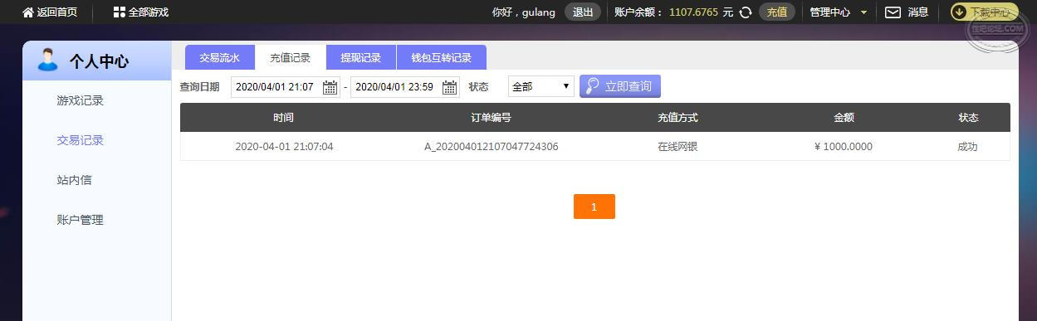Expand the 管理中心 dropdown arrow
This screenshot has height=321, width=1037.
863,12
